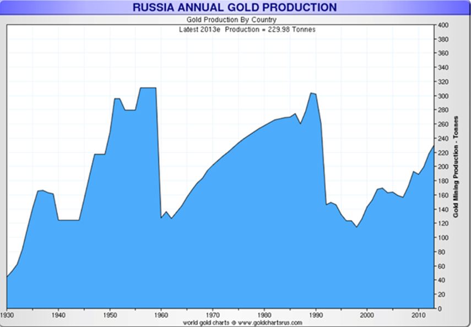This screenshot has width=471, height=327.
Task: Click the 'RUSSIA ANNUAL GOLD PRODUCTION' chart title
Action: 234,7
